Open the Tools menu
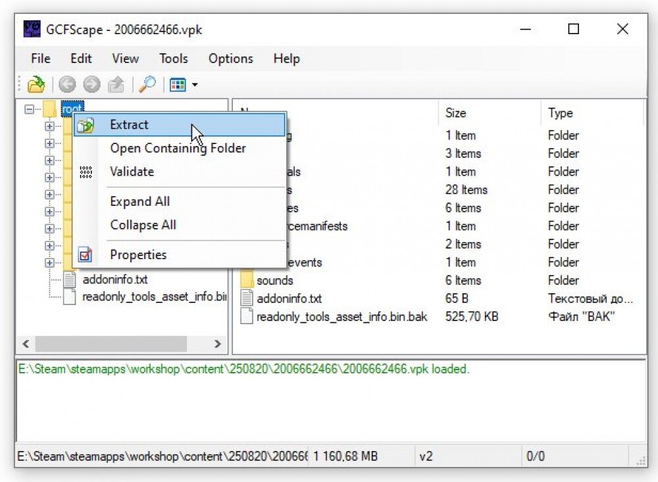 coord(173,59)
